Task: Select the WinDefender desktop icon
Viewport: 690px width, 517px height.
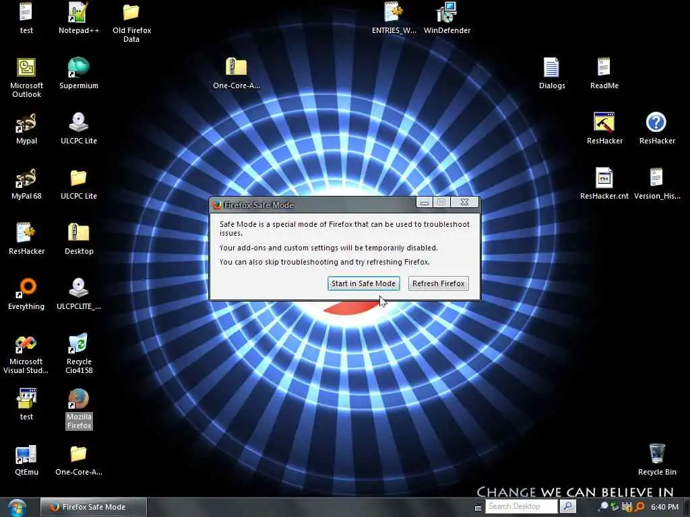Action: tap(447, 18)
